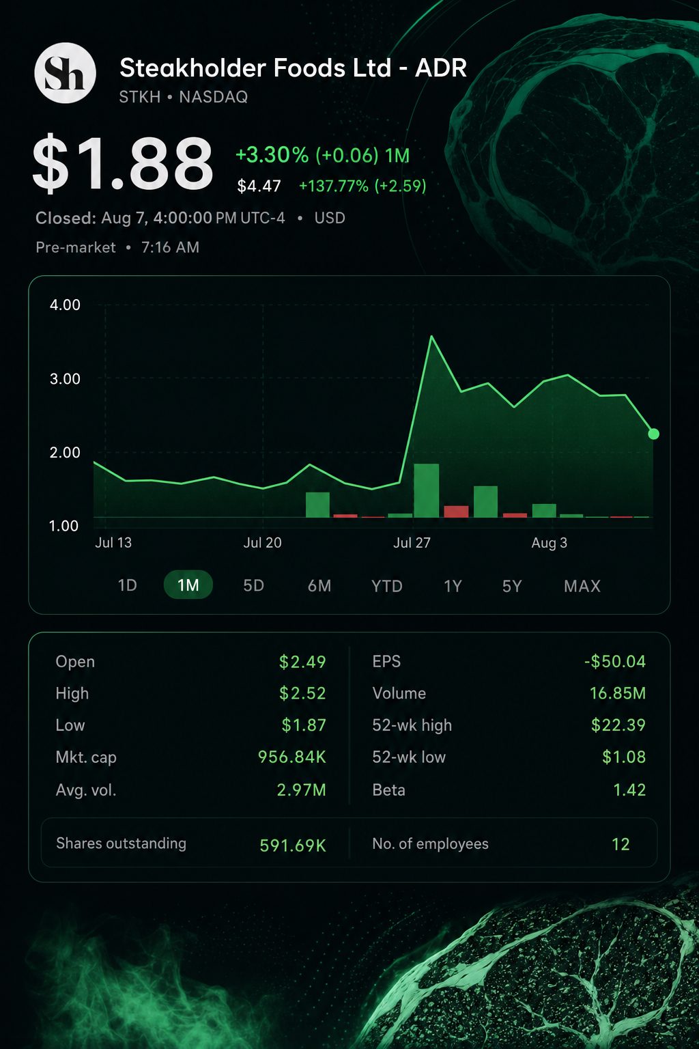The width and height of the screenshot is (699, 1049).
Task: Select the 1M time range tab
Action: point(188,585)
